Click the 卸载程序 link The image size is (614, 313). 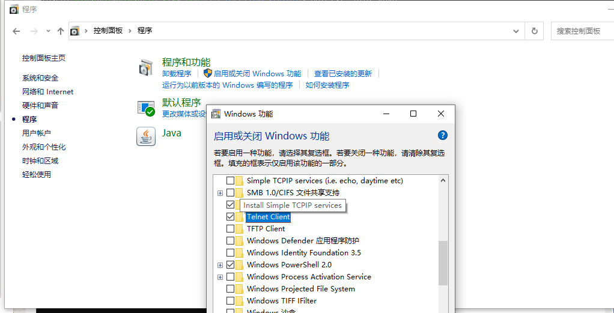(x=177, y=74)
